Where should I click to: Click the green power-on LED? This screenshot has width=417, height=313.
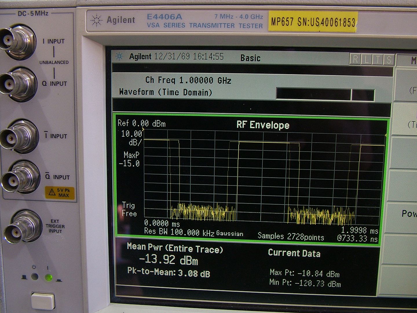(x=49, y=277)
